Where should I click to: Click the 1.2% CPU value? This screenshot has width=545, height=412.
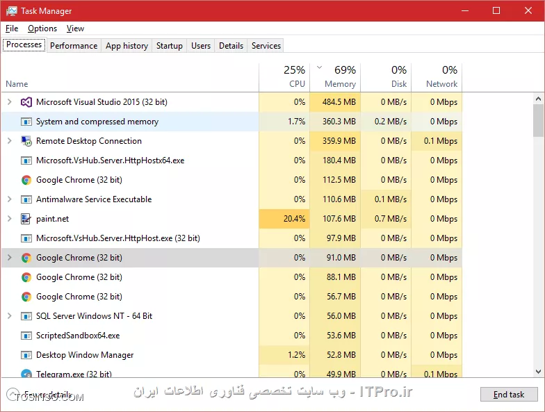coord(296,355)
